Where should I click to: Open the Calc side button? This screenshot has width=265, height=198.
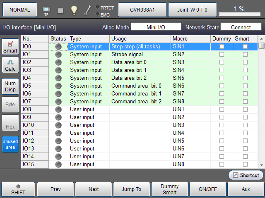[10, 65]
